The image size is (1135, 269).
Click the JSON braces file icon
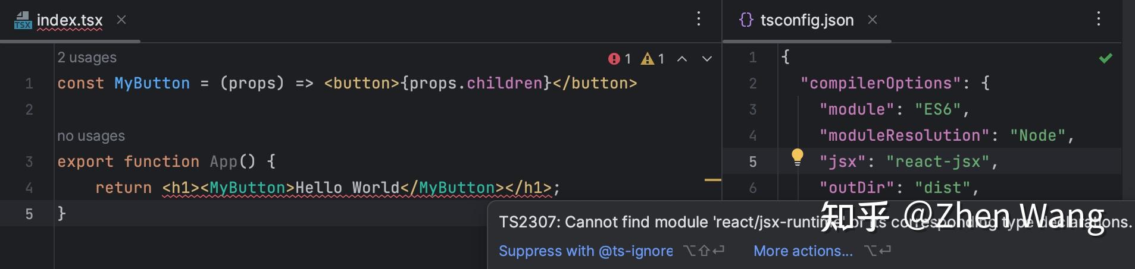746,20
